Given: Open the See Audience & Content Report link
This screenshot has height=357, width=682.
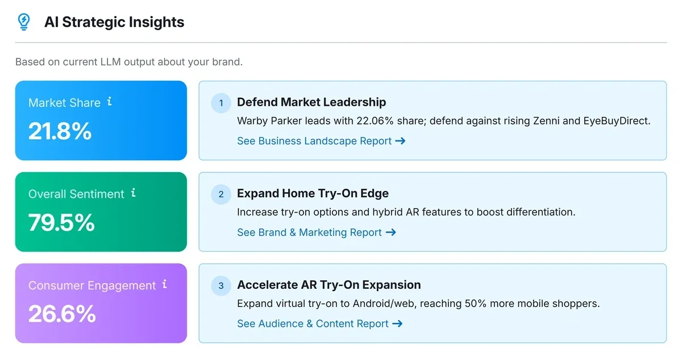Looking at the screenshot, I should [313, 323].
